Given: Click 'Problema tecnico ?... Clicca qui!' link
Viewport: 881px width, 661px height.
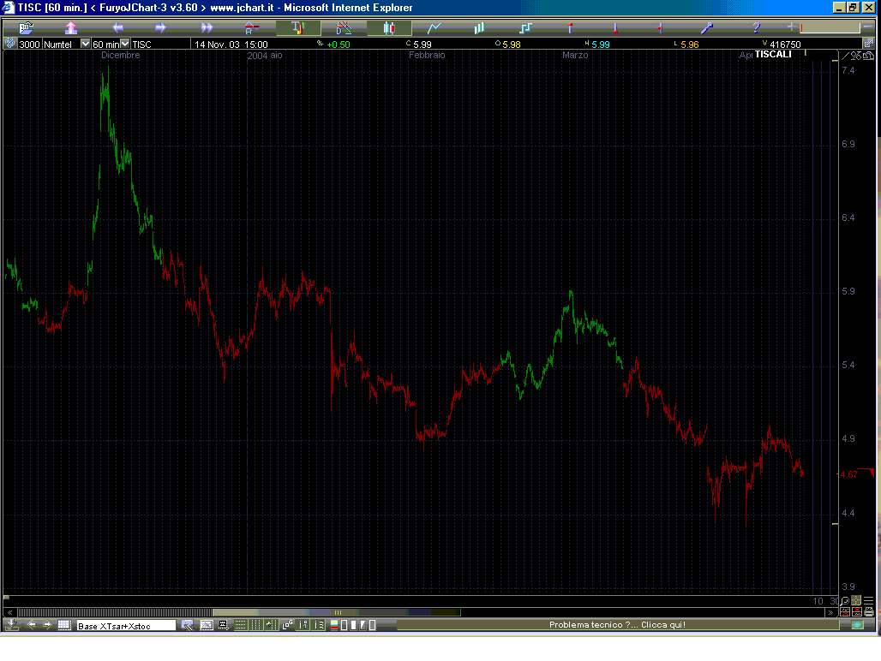Looking at the screenshot, I should click(617, 625).
